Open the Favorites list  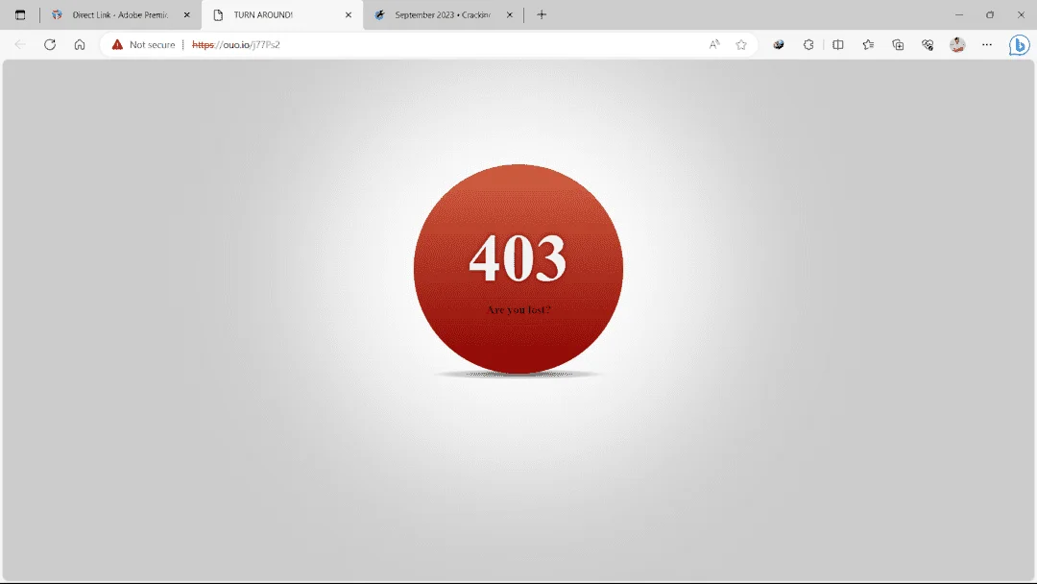[868, 44]
